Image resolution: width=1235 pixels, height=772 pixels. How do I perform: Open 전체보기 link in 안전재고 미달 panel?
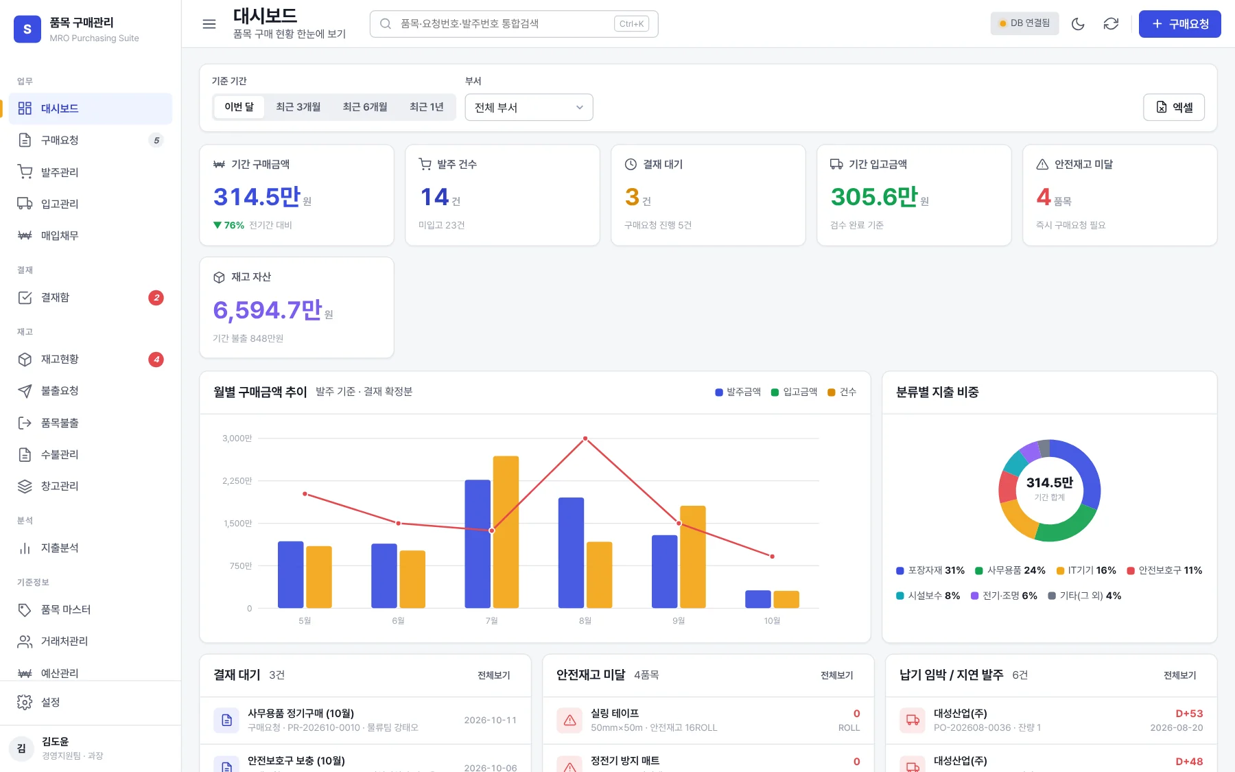pos(837,675)
